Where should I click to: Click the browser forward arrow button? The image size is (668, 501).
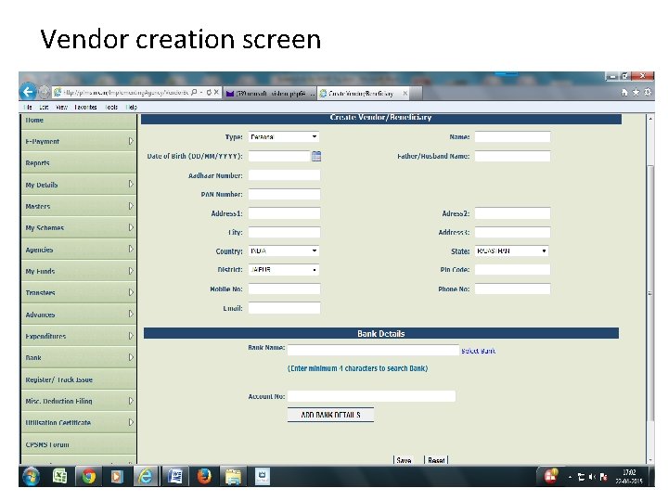pyautogui.click(x=44, y=92)
